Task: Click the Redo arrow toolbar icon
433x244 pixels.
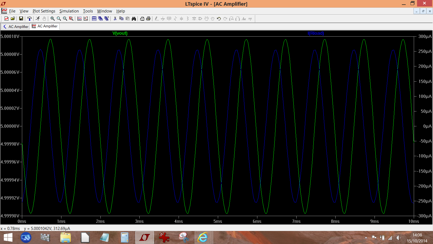Action: coord(225,19)
